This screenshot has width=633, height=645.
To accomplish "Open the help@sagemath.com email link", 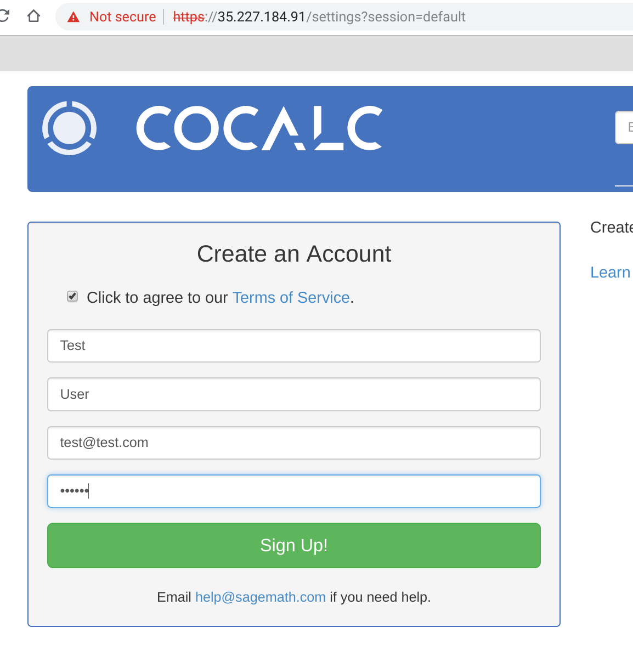I will pyautogui.click(x=261, y=597).
